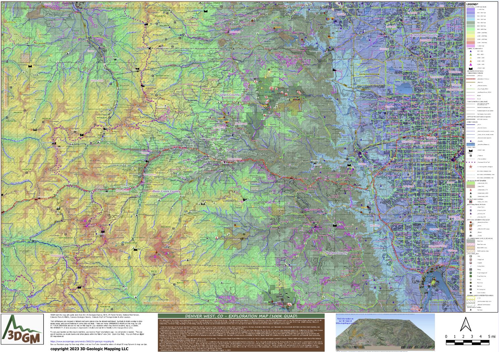Click the Littleton city label
Viewport: 499px width, 352px height.
tap(452, 251)
